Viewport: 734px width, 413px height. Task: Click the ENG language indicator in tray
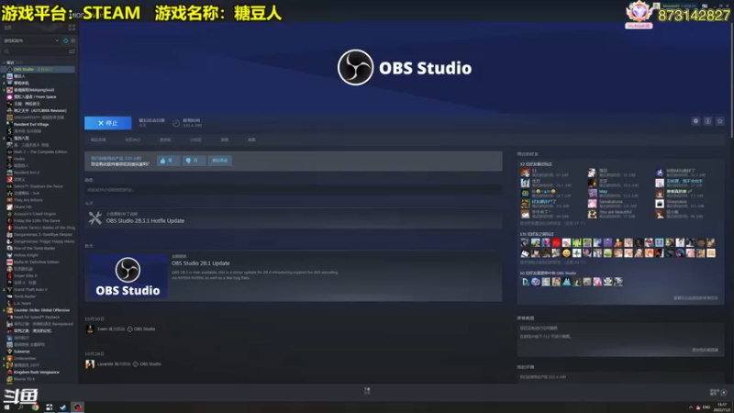(706, 407)
